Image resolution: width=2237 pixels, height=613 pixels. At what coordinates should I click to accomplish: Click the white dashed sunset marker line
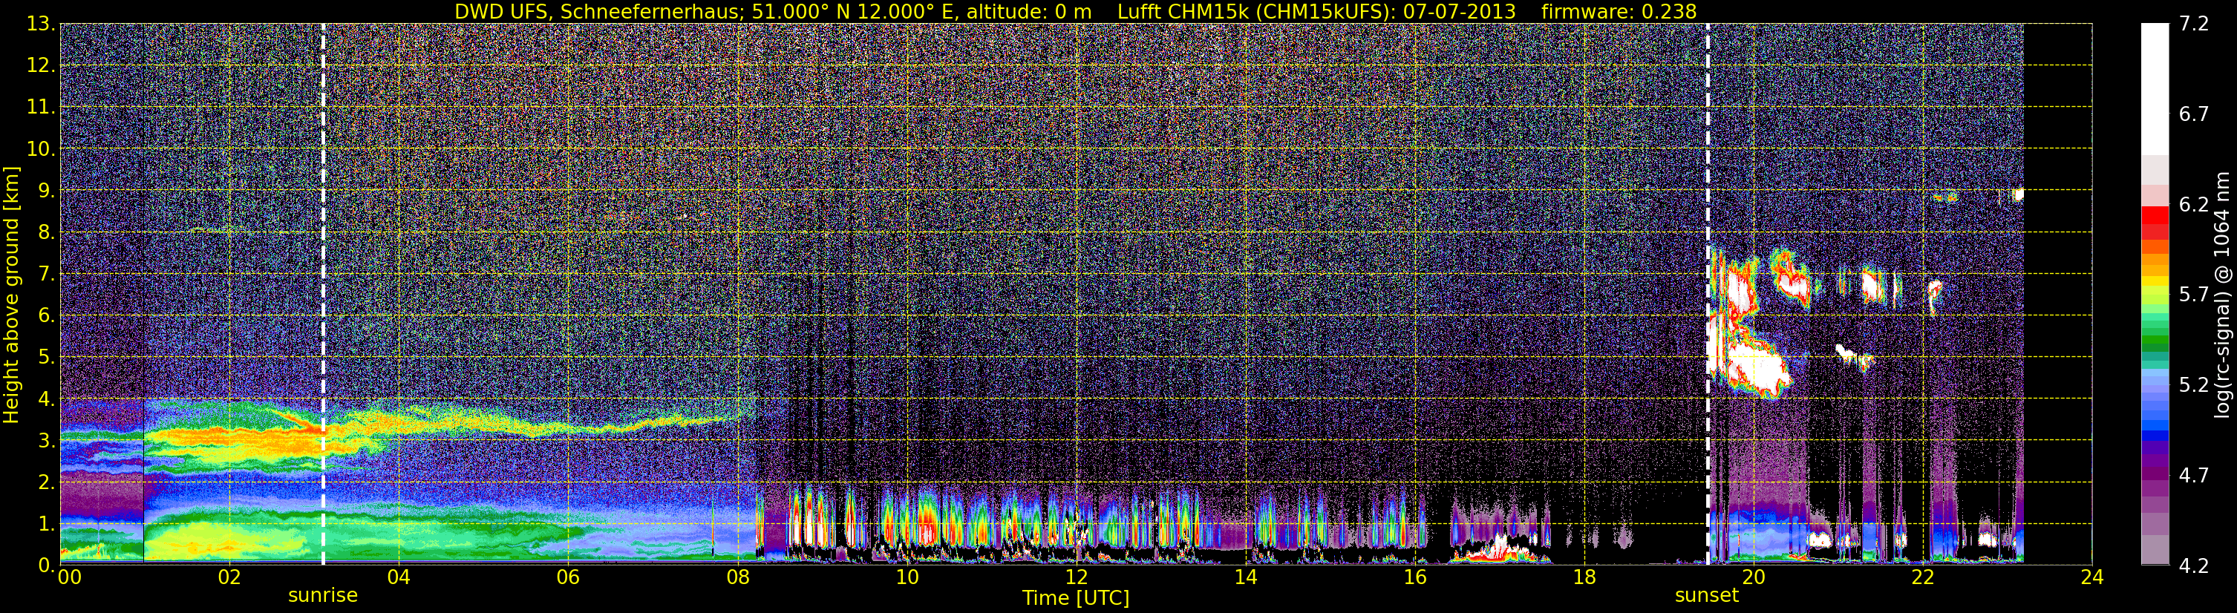click(1708, 295)
